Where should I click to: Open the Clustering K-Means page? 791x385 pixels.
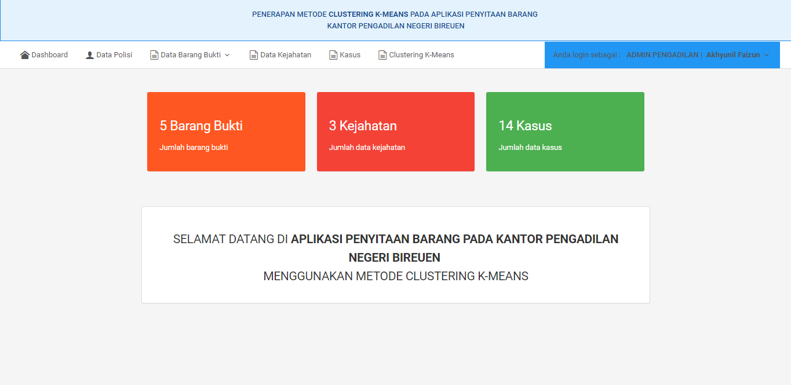pos(416,55)
